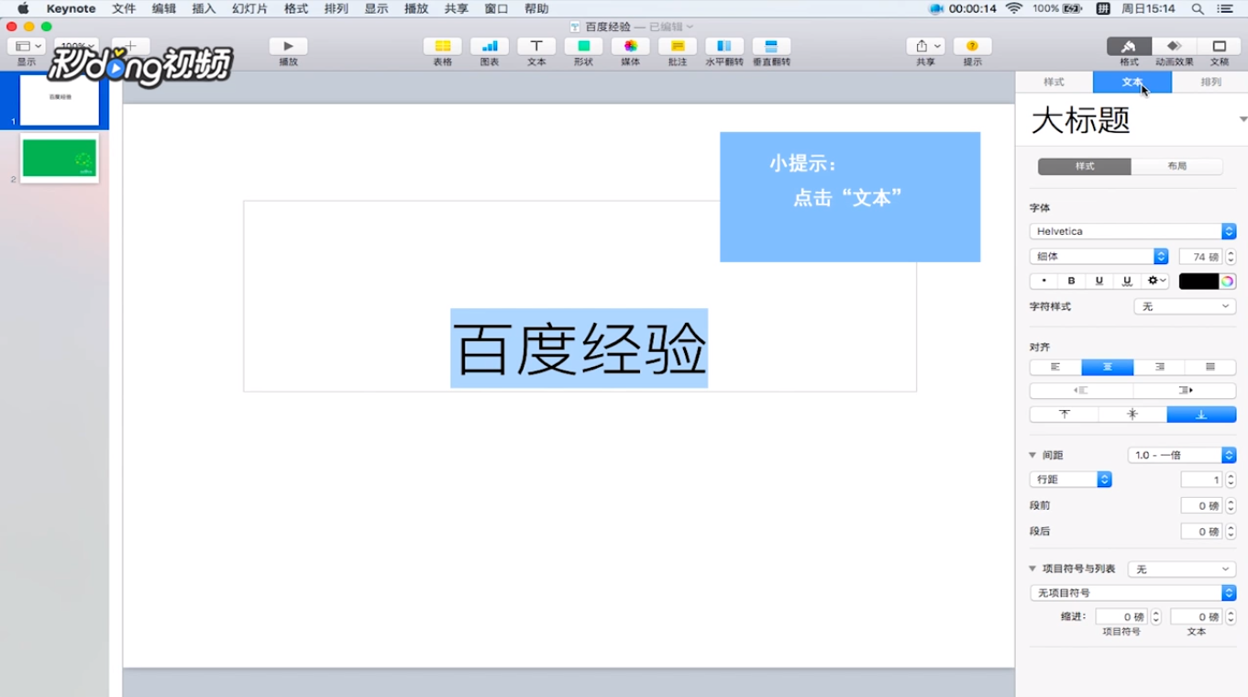Switch to the Style inspector tab
Viewport: 1248px width, 697px height.
click(x=1054, y=83)
